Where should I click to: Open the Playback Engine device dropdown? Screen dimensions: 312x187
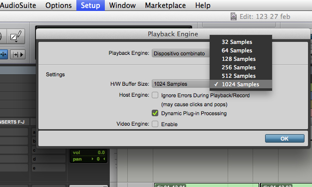click(181, 53)
